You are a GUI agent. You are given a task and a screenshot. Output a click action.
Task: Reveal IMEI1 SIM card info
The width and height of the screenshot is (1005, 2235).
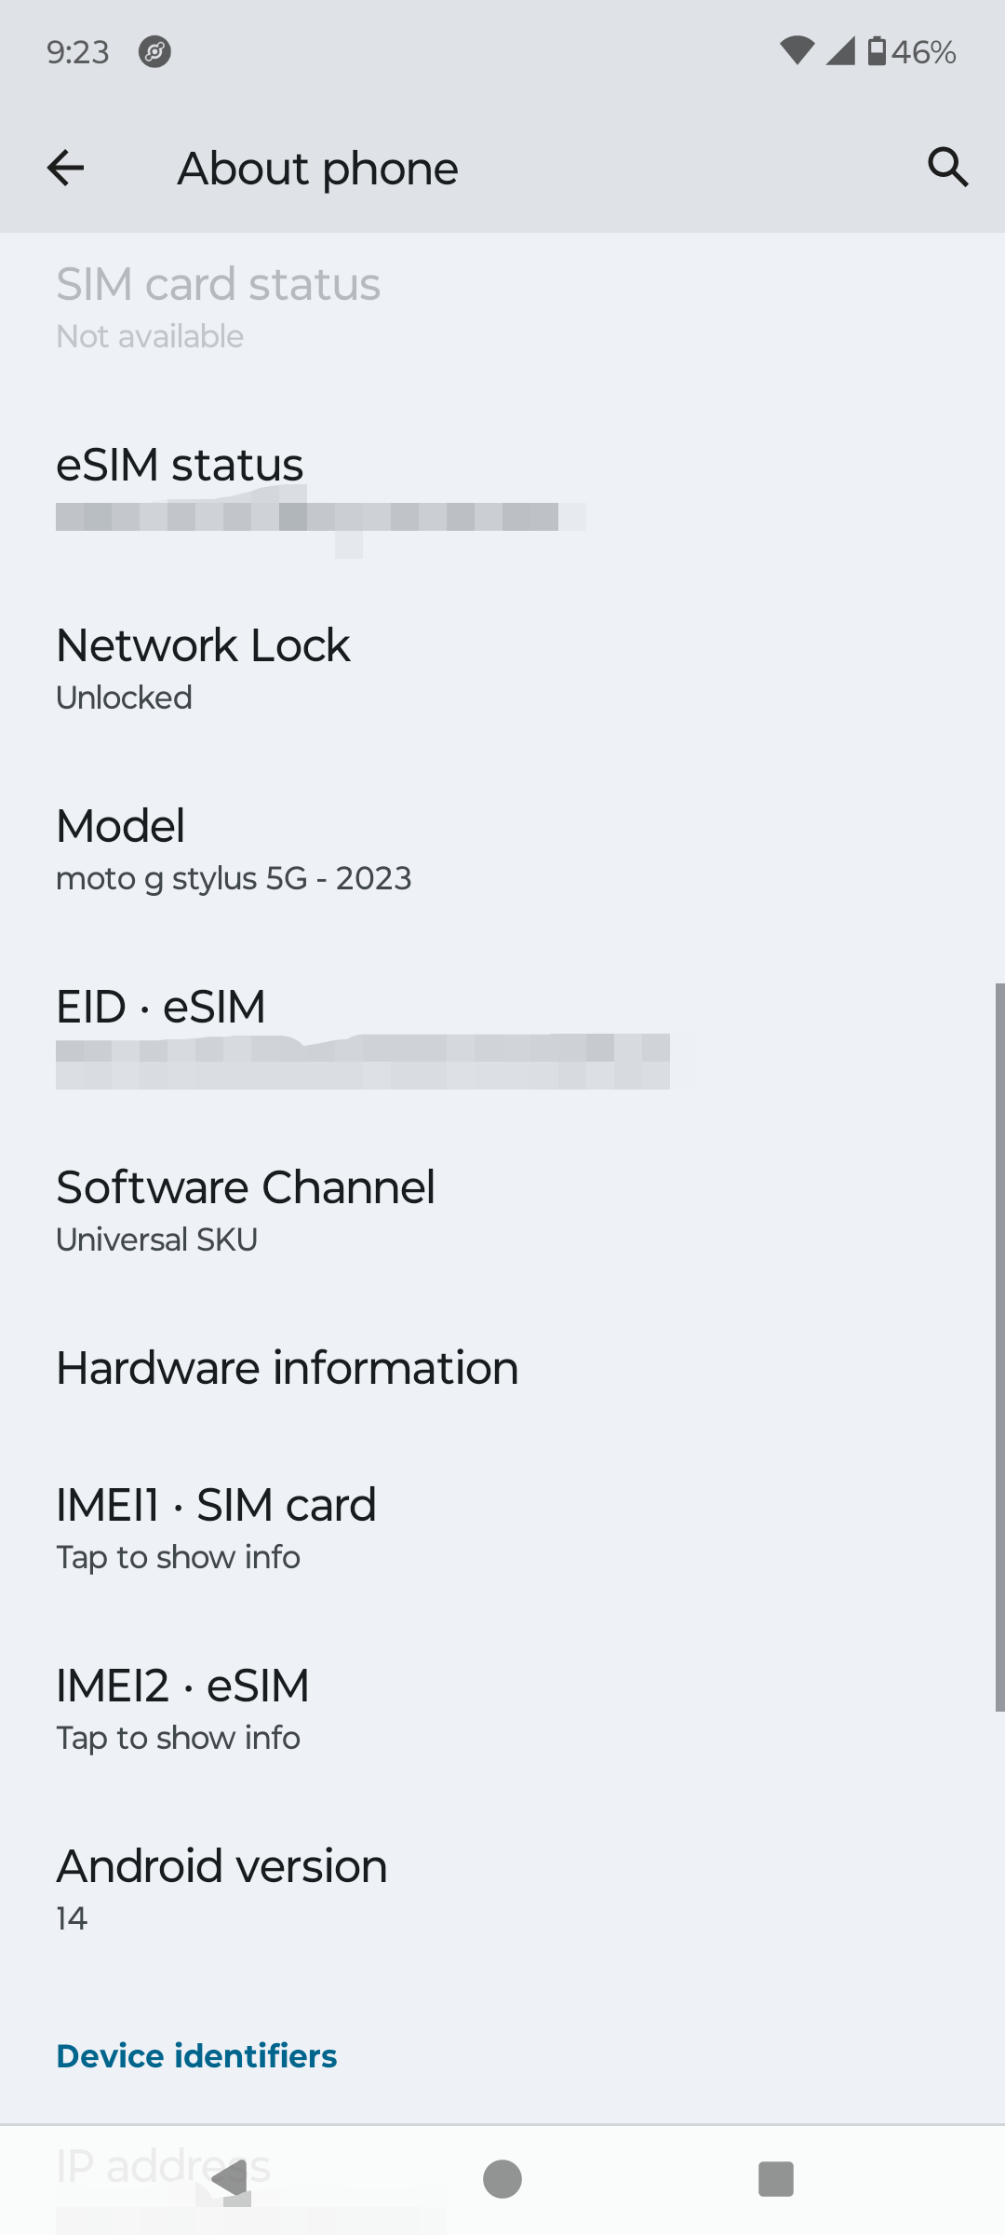coord(502,1528)
